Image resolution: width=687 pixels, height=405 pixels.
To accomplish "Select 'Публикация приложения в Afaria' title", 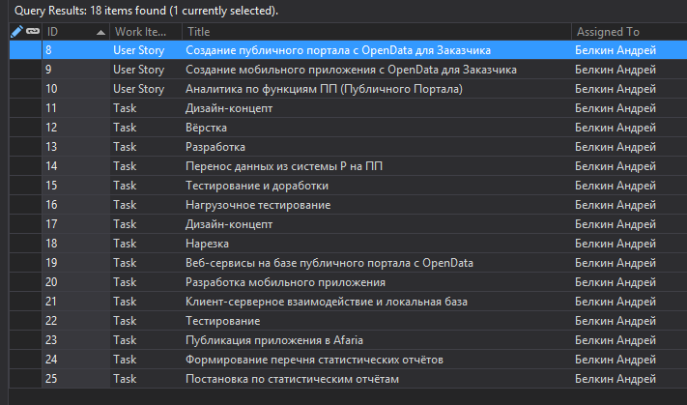I will [274, 340].
